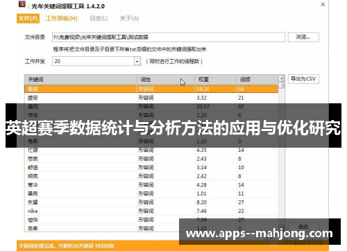The image size is (347, 251).
Task: Select the row with weight 3.32
Action: click(151, 98)
